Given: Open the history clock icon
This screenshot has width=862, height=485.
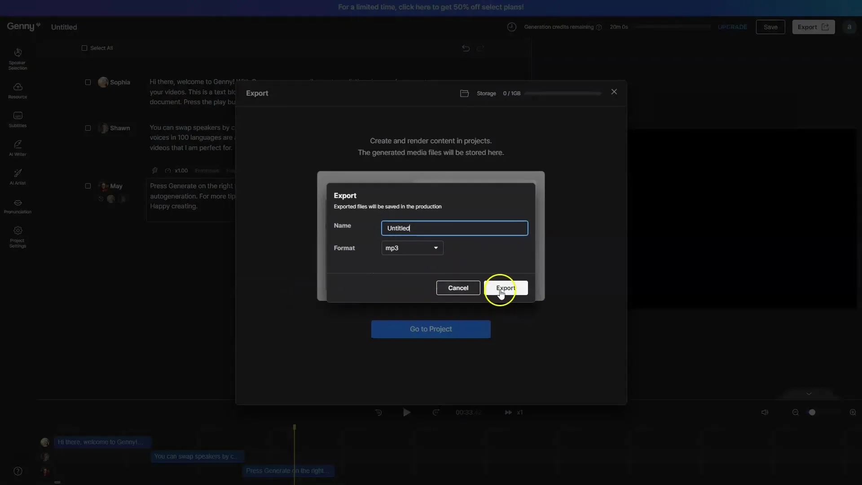Looking at the screenshot, I should coord(511,27).
